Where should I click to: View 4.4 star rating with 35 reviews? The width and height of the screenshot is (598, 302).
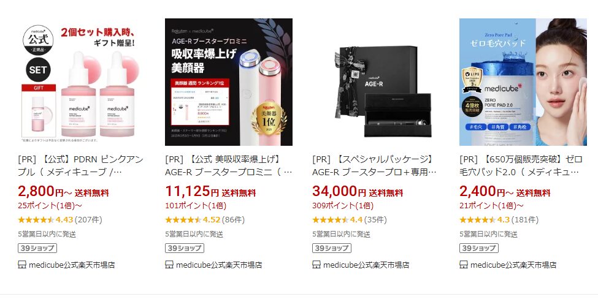pyautogui.click(x=350, y=220)
